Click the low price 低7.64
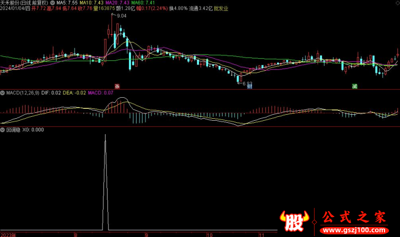This screenshot has height=237, width=400. 69,8
